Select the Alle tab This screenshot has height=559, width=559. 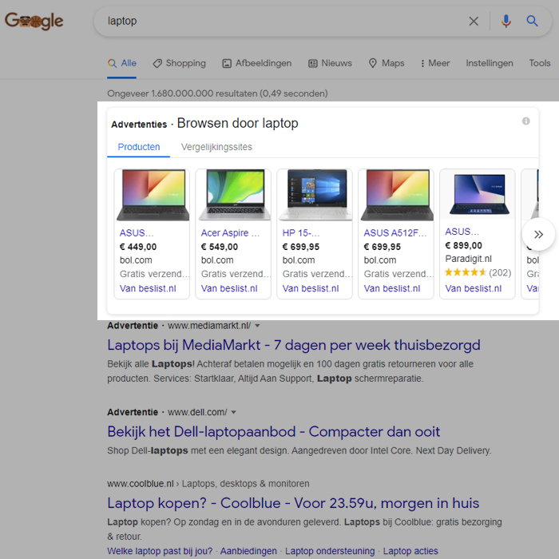(x=122, y=63)
